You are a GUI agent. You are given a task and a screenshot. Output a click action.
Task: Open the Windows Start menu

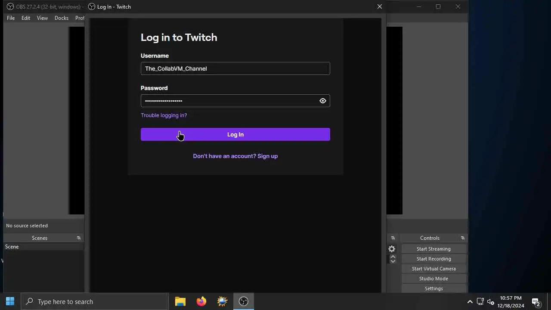10,301
